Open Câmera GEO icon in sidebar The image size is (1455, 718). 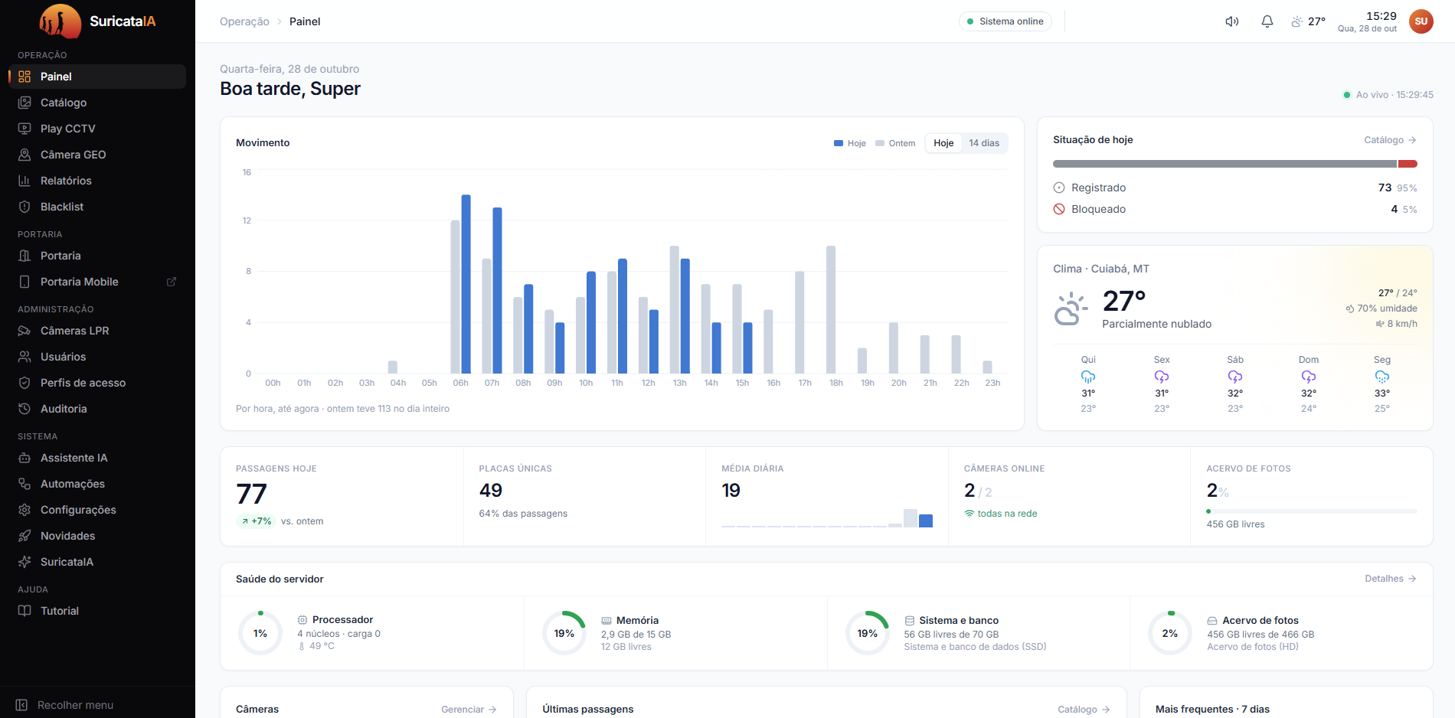(25, 155)
